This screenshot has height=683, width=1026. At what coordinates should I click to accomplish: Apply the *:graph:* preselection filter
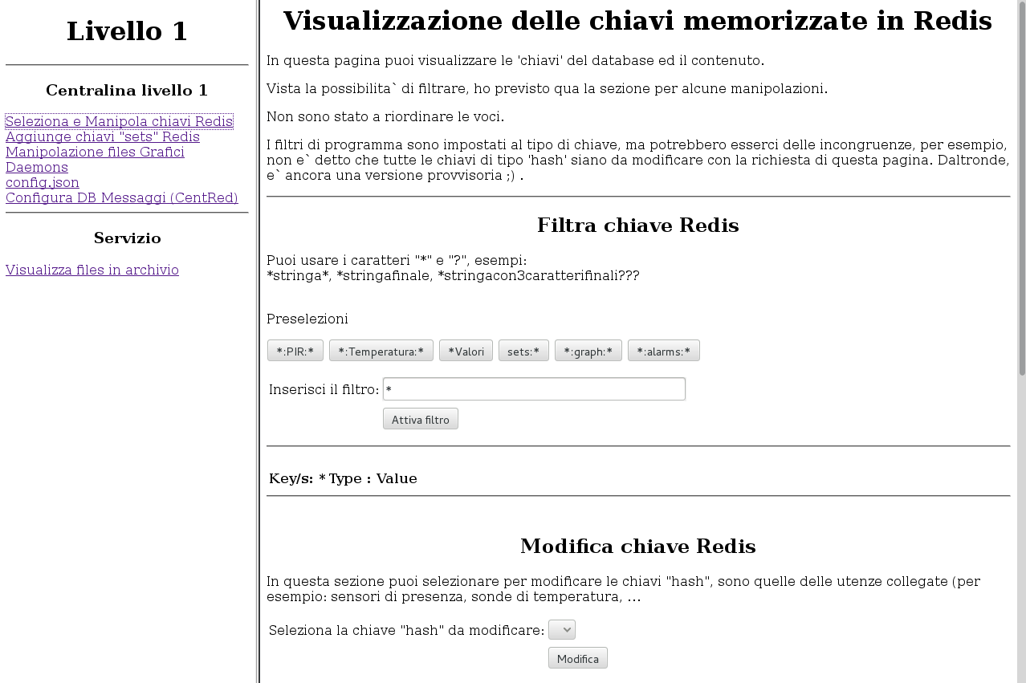[x=588, y=351]
